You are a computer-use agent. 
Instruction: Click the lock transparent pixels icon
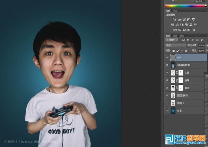(x=174, y=51)
